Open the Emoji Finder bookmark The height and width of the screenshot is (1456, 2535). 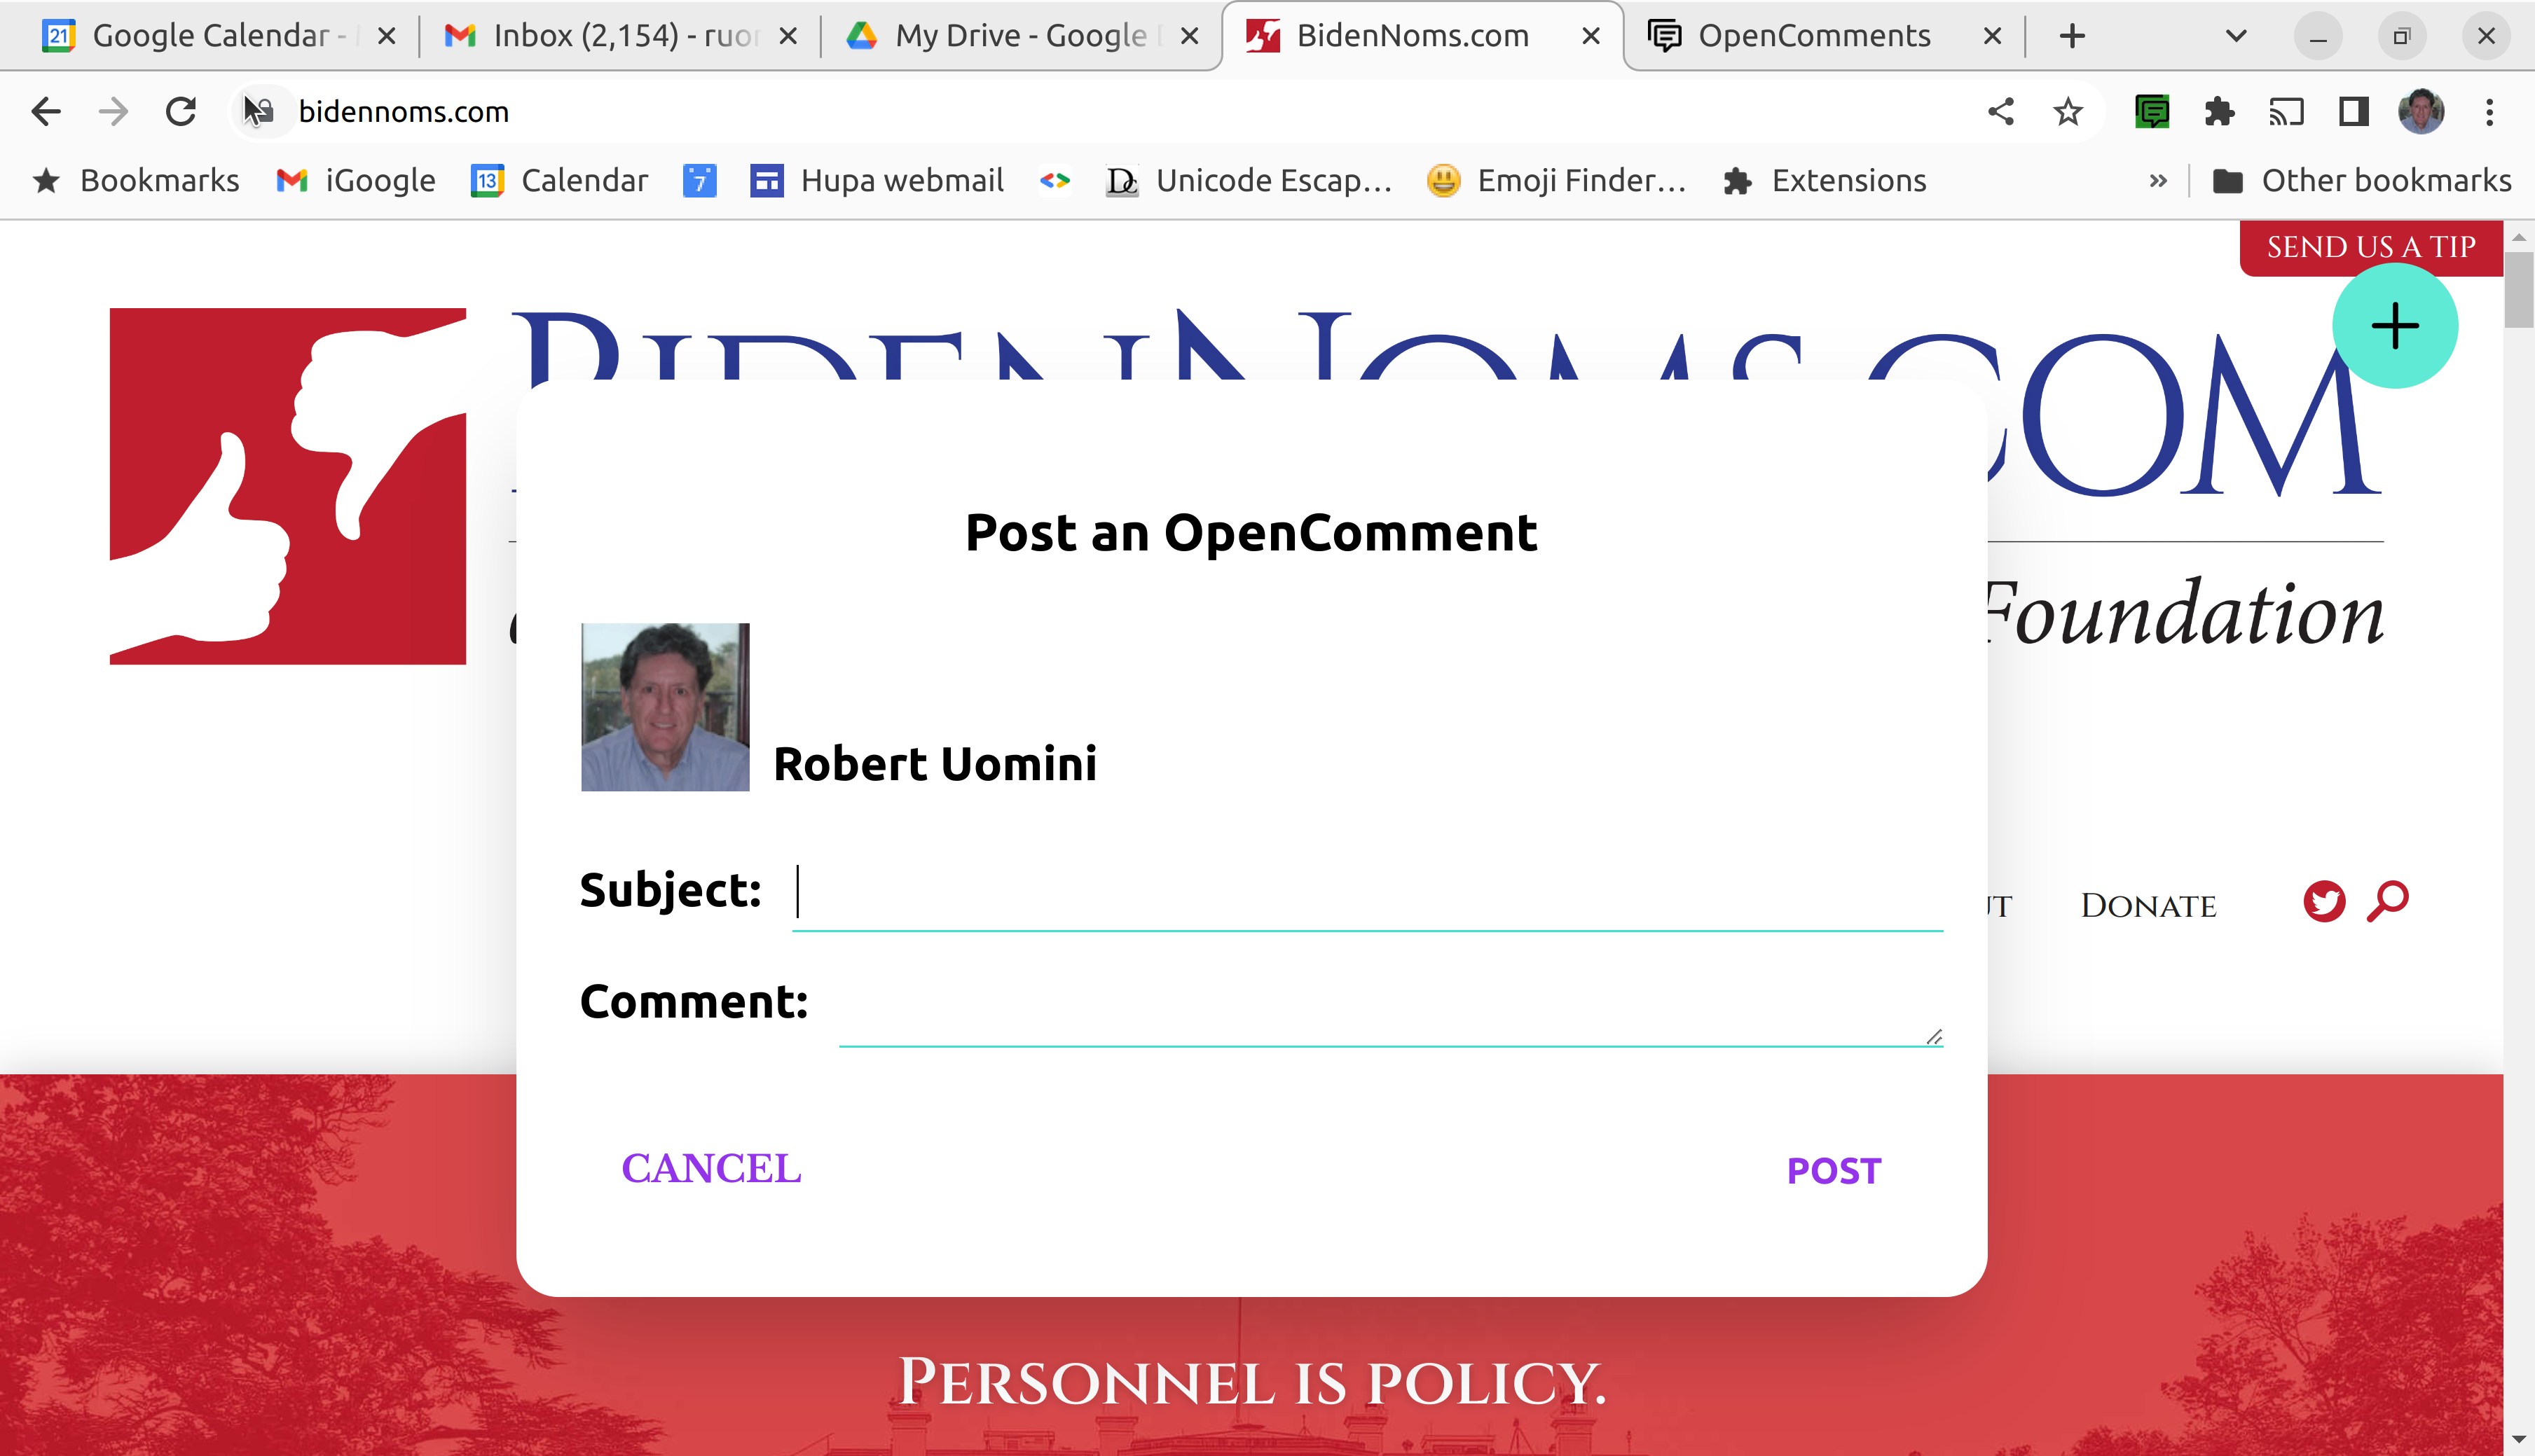click(1558, 180)
